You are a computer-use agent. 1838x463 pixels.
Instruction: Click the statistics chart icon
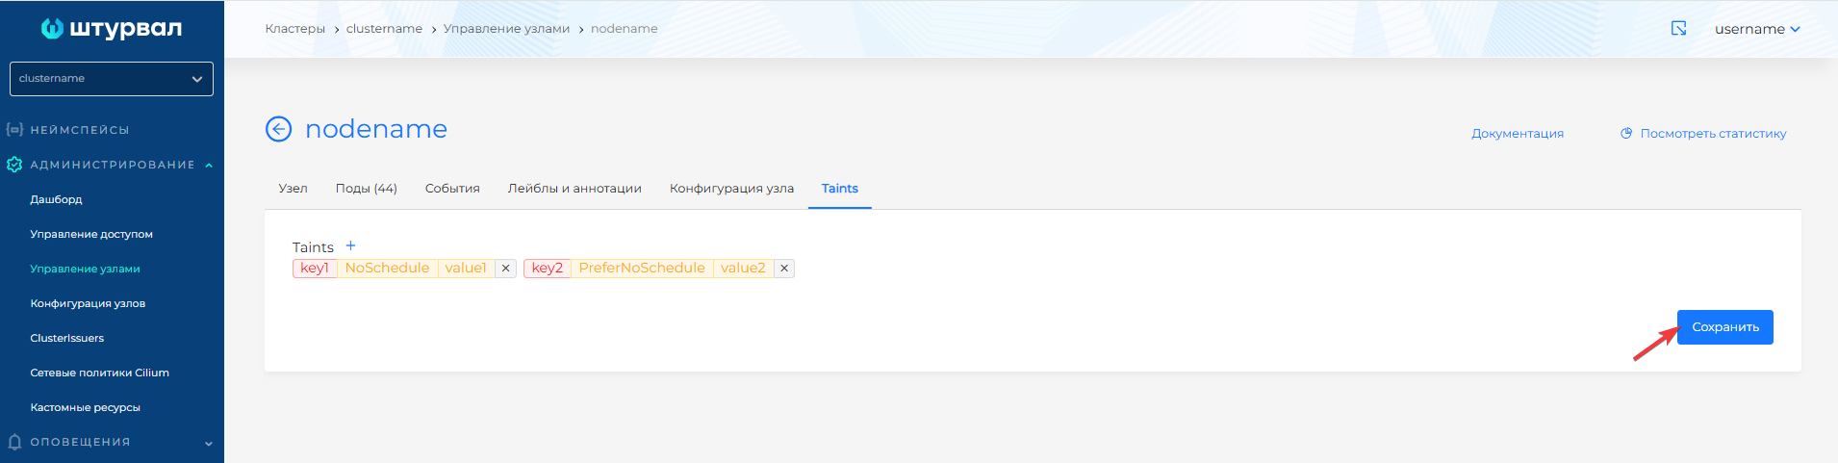tap(1625, 134)
